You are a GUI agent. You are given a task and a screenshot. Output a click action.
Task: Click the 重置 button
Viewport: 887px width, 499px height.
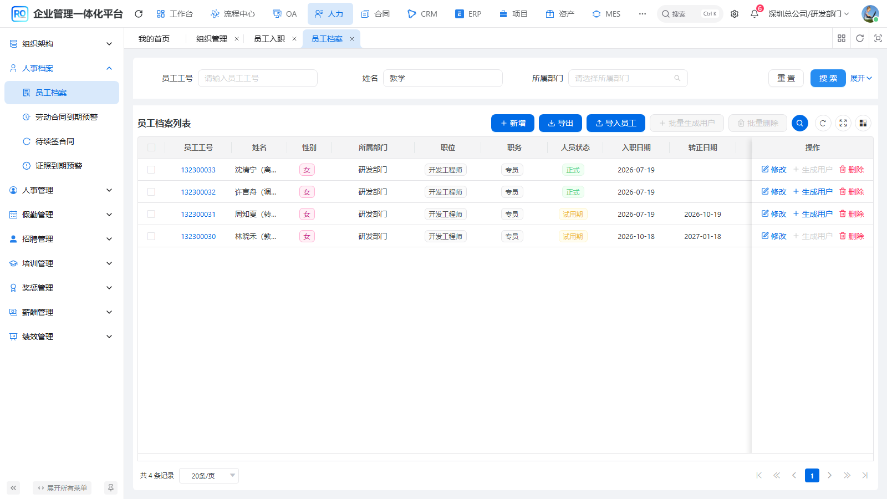pyautogui.click(x=786, y=78)
